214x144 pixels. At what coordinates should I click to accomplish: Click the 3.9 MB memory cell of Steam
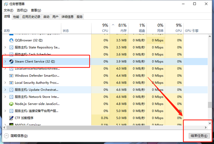[x=119, y=62]
